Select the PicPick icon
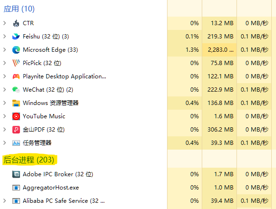This screenshot has height=209, width=276. (x=16, y=63)
